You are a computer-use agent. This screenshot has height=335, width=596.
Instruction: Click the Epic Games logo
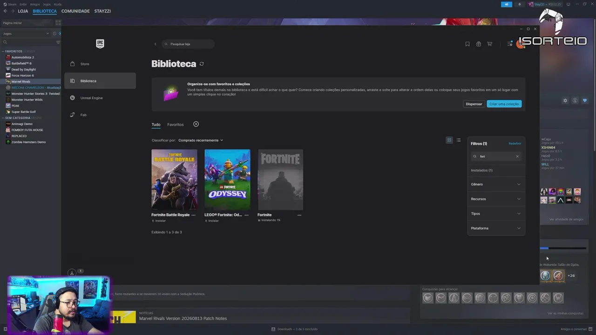pos(100,44)
